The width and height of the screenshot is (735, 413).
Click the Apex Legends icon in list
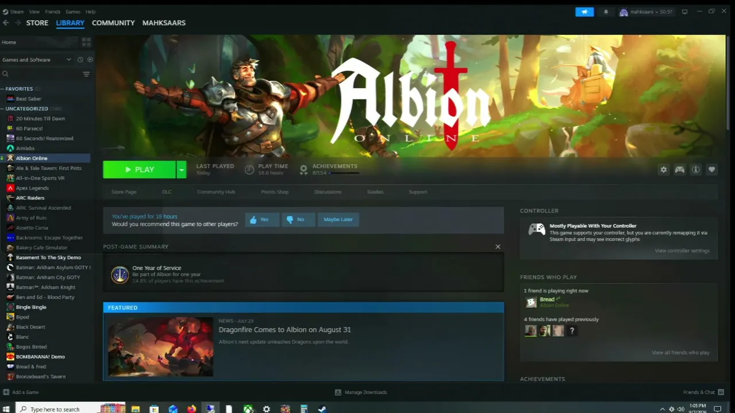coord(10,188)
